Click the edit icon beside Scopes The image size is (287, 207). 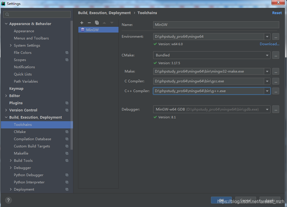pos(67,60)
